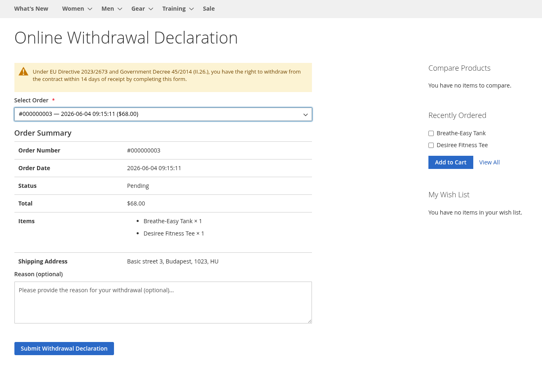
Task: Submit the Withdrawal Declaration button
Action: [64, 349]
